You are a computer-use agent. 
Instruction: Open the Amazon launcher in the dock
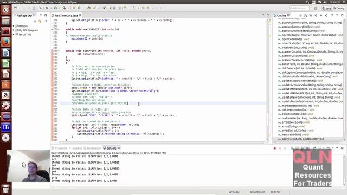click(6, 95)
